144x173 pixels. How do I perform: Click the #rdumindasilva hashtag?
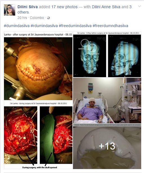[x=44, y=26]
